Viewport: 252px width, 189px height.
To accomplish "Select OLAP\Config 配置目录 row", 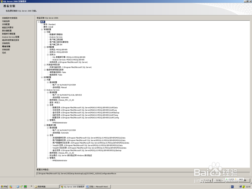I will [86, 118].
